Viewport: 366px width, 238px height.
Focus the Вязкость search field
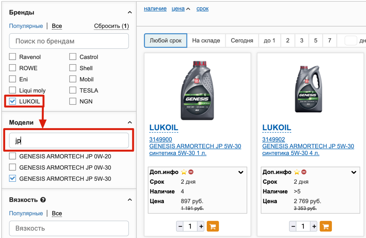(69, 228)
